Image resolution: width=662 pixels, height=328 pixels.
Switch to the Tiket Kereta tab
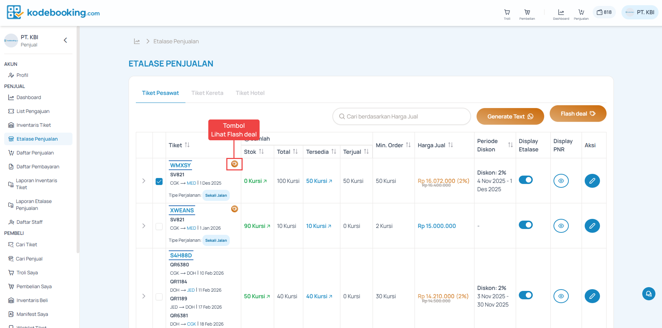(x=207, y=93)
